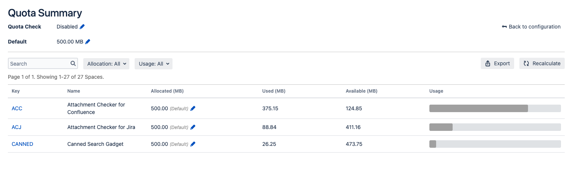
Task: Click the Used (MB) column header
Action: tap(274, 91)
